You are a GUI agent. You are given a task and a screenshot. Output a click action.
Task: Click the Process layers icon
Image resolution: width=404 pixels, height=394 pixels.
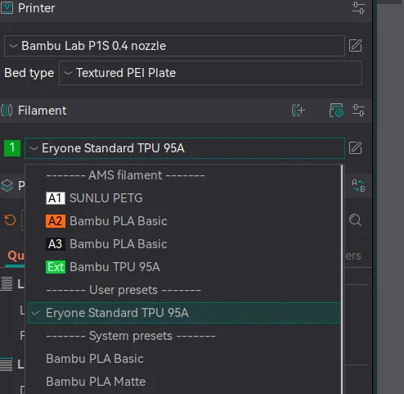tap(7, 186)
